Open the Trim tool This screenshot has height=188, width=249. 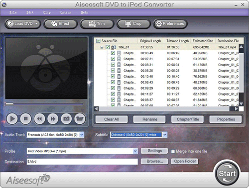point(97,24)
